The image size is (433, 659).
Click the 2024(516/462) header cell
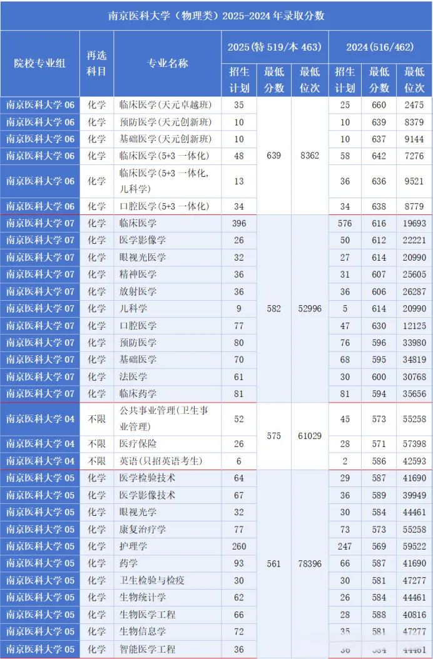pos(380,47)
